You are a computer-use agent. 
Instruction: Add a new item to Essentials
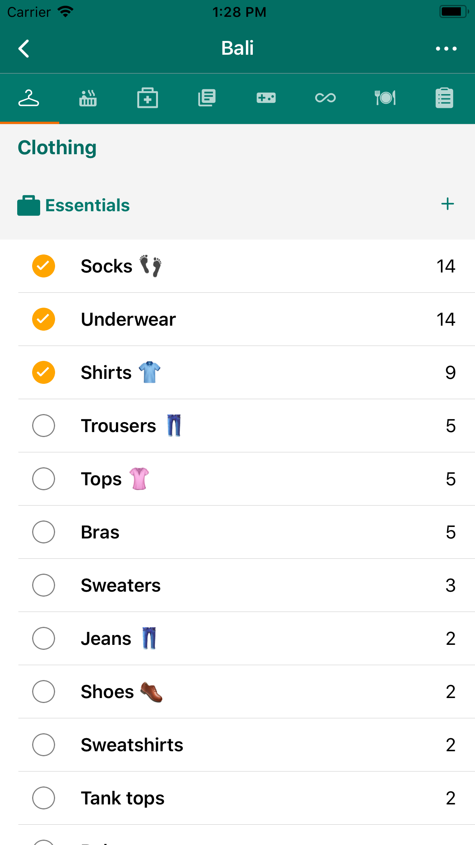tap(447, 204)
